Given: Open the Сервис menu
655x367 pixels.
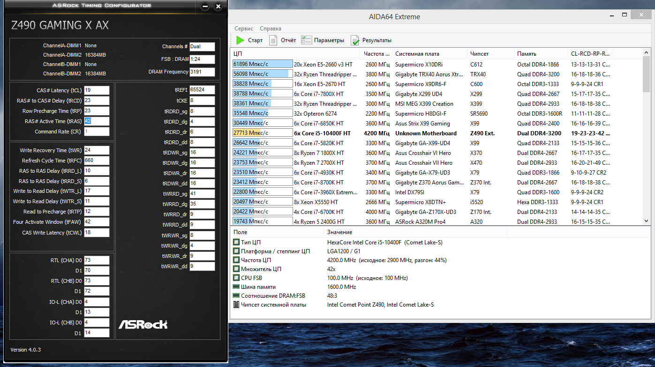Looking at the screenshot, I should click(244, 29).
